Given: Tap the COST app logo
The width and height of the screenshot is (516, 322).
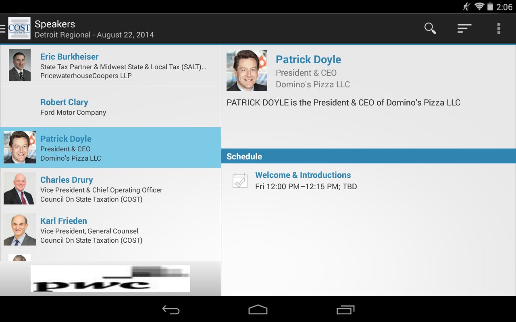Looking at the screenshot, I should pos(19,28).
